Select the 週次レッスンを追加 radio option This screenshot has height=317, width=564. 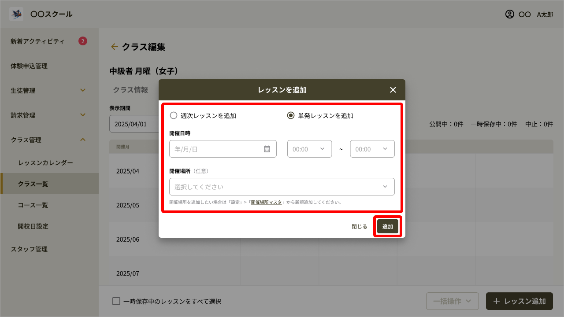pyautogui.click(x=174, y=116)
